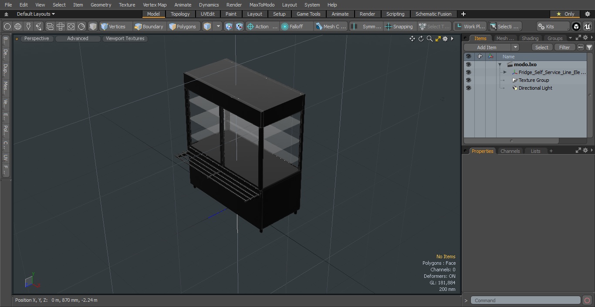Hide the Texture Group item
This screenshot has height=307, width=595.
click(468, 80)
